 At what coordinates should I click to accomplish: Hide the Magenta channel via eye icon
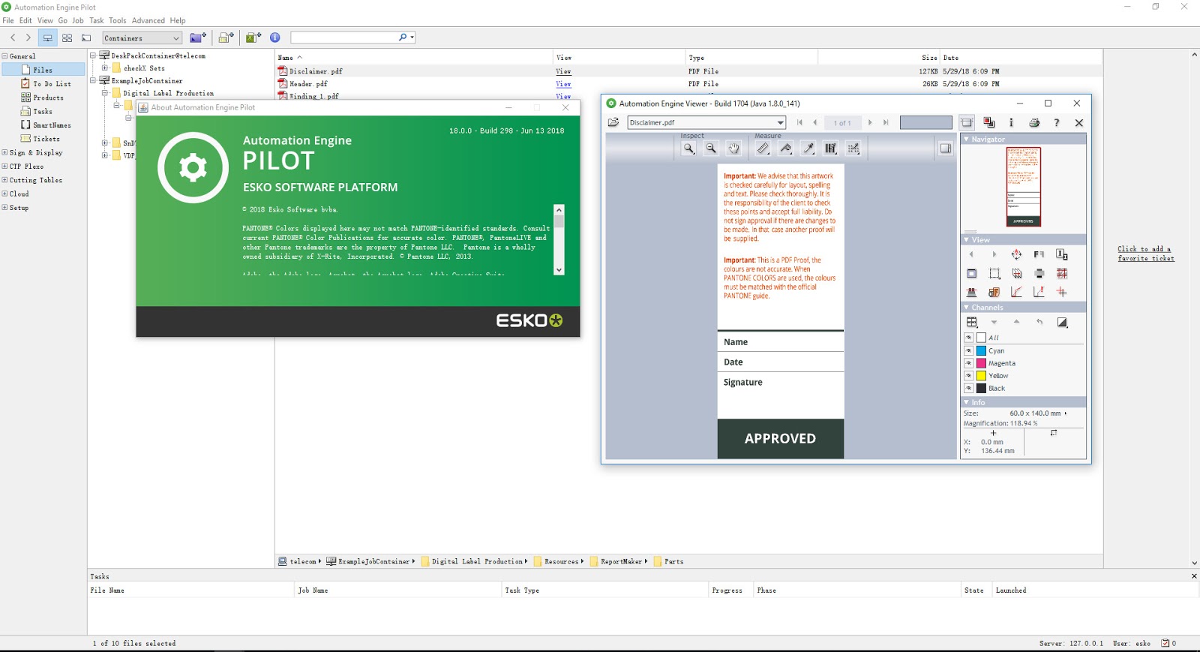click(x=968, y=363)
